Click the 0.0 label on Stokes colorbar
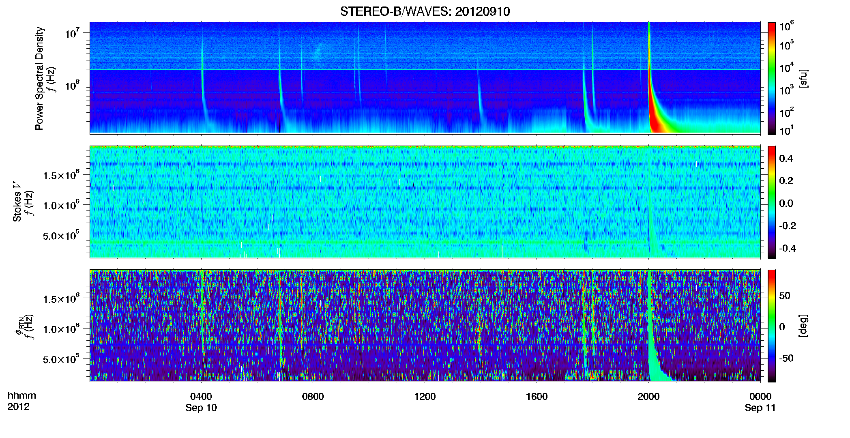 click(786, 204)
